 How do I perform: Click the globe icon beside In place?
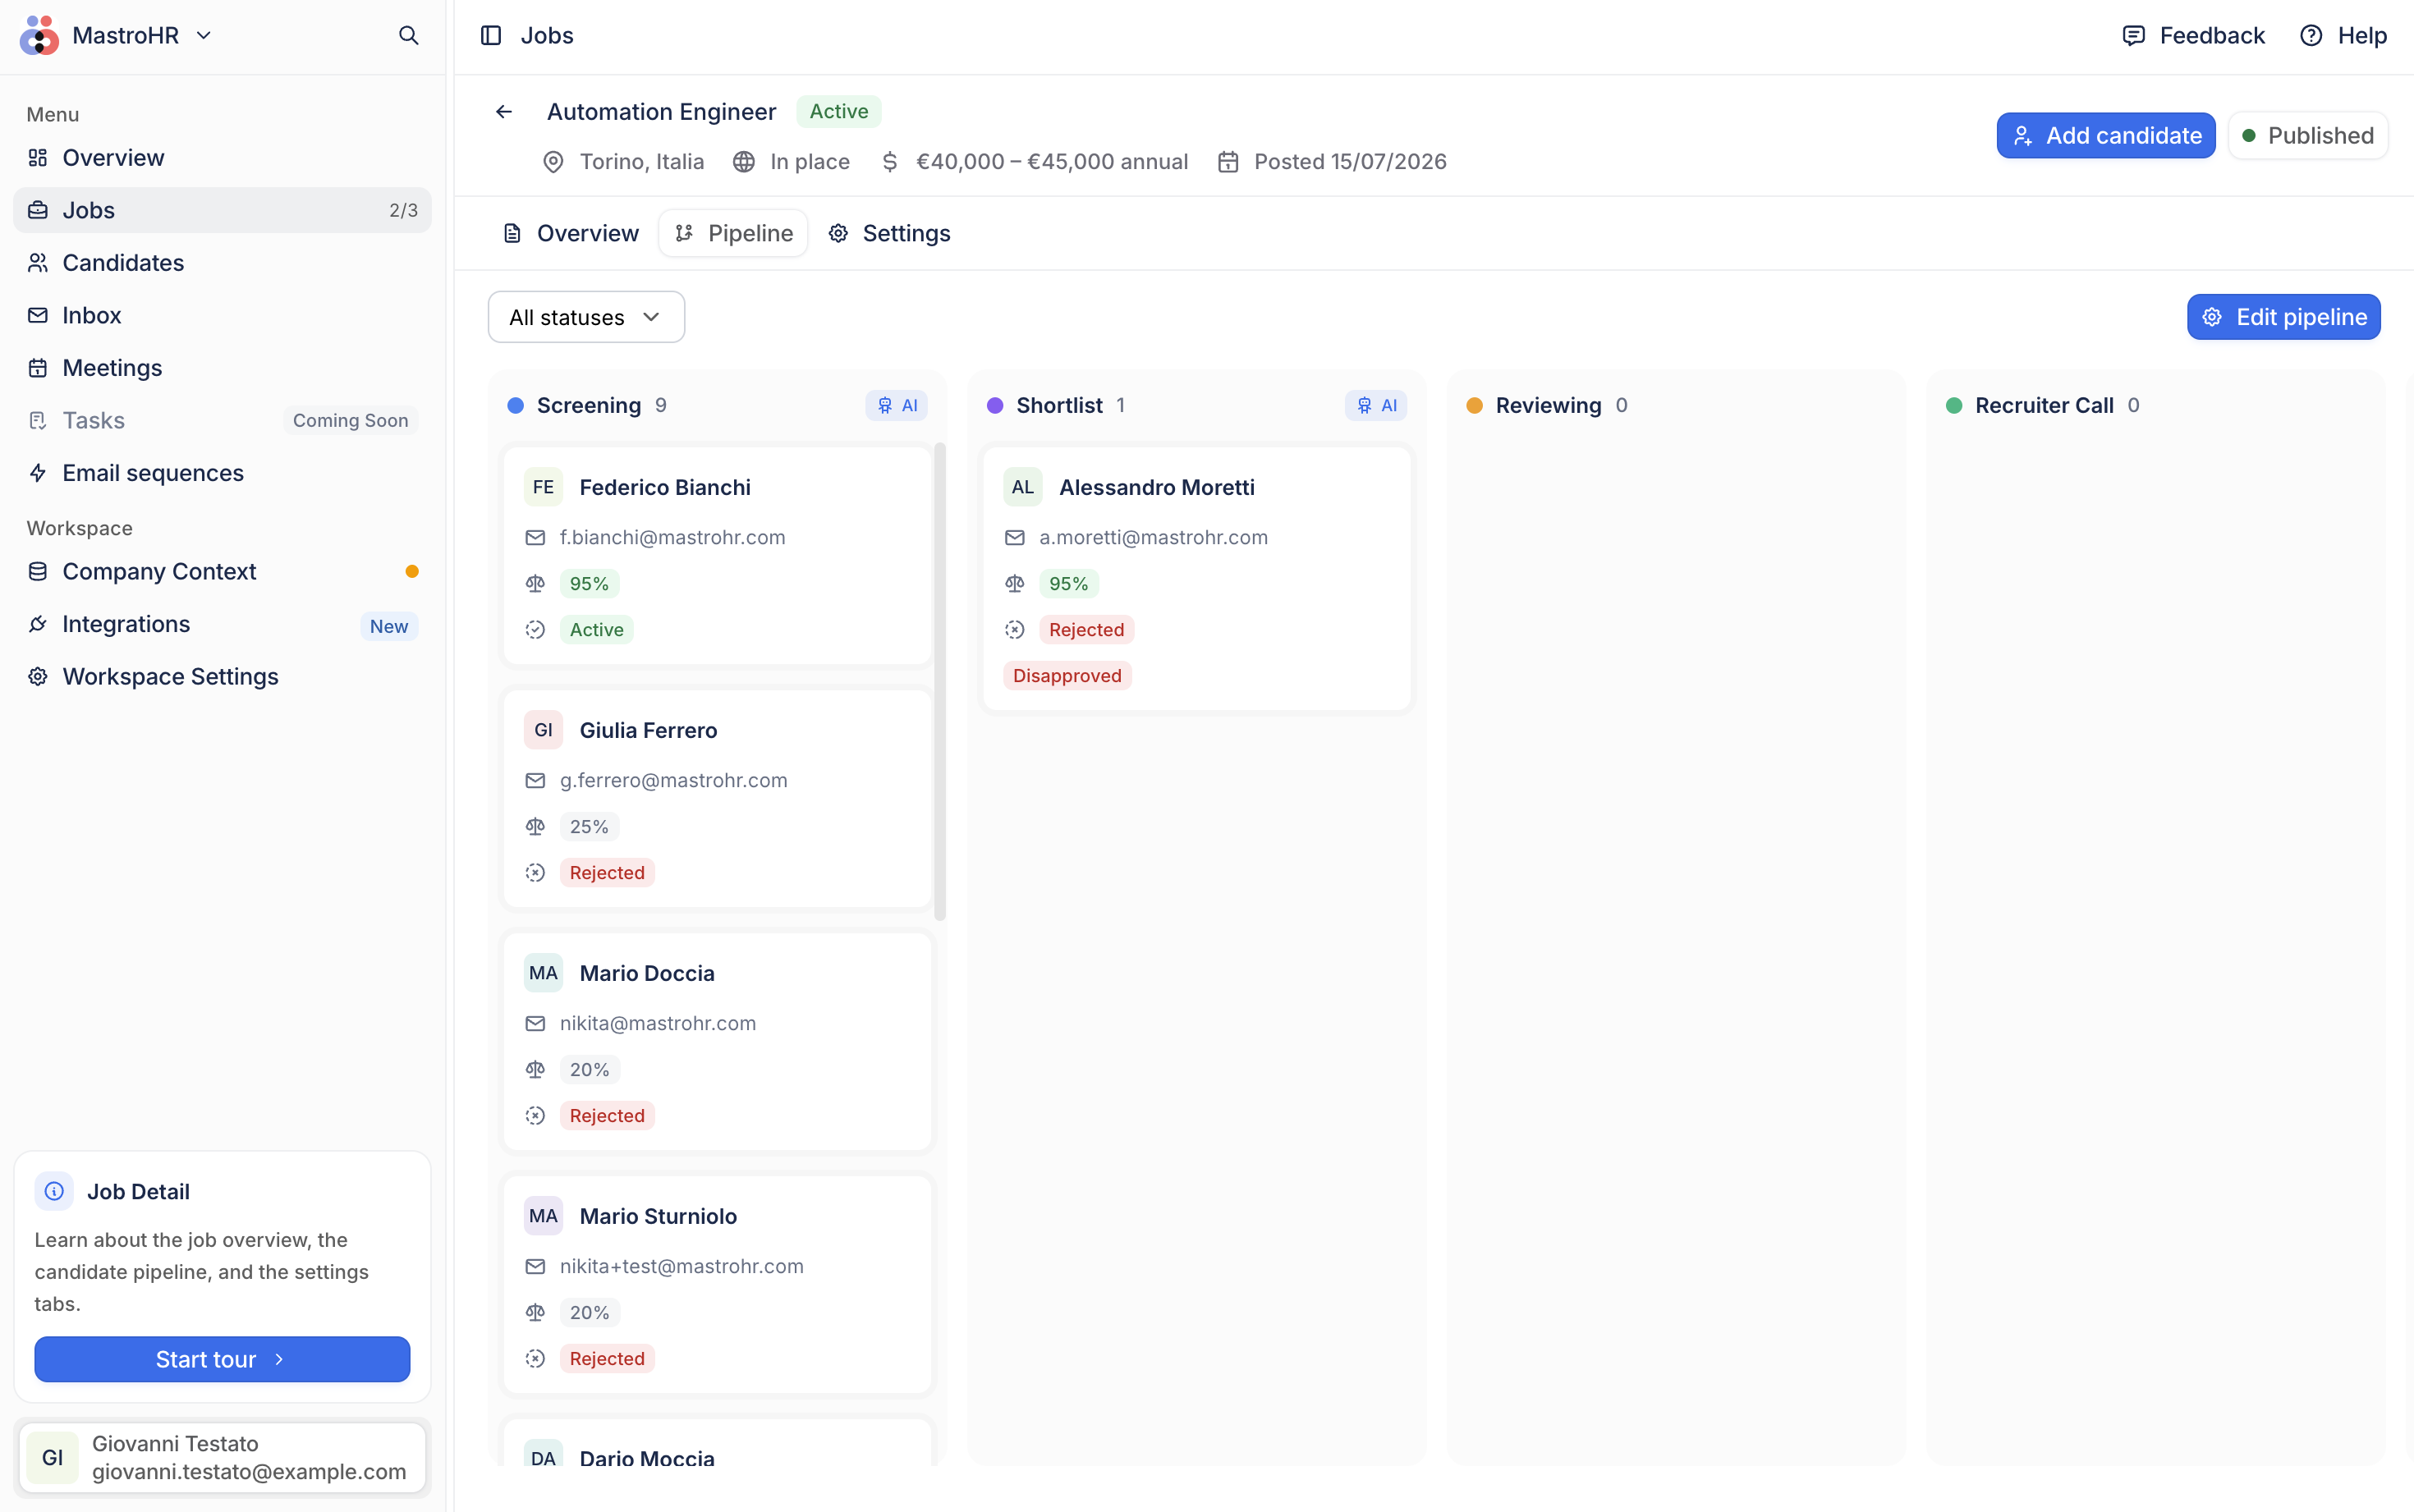point(744,162)
